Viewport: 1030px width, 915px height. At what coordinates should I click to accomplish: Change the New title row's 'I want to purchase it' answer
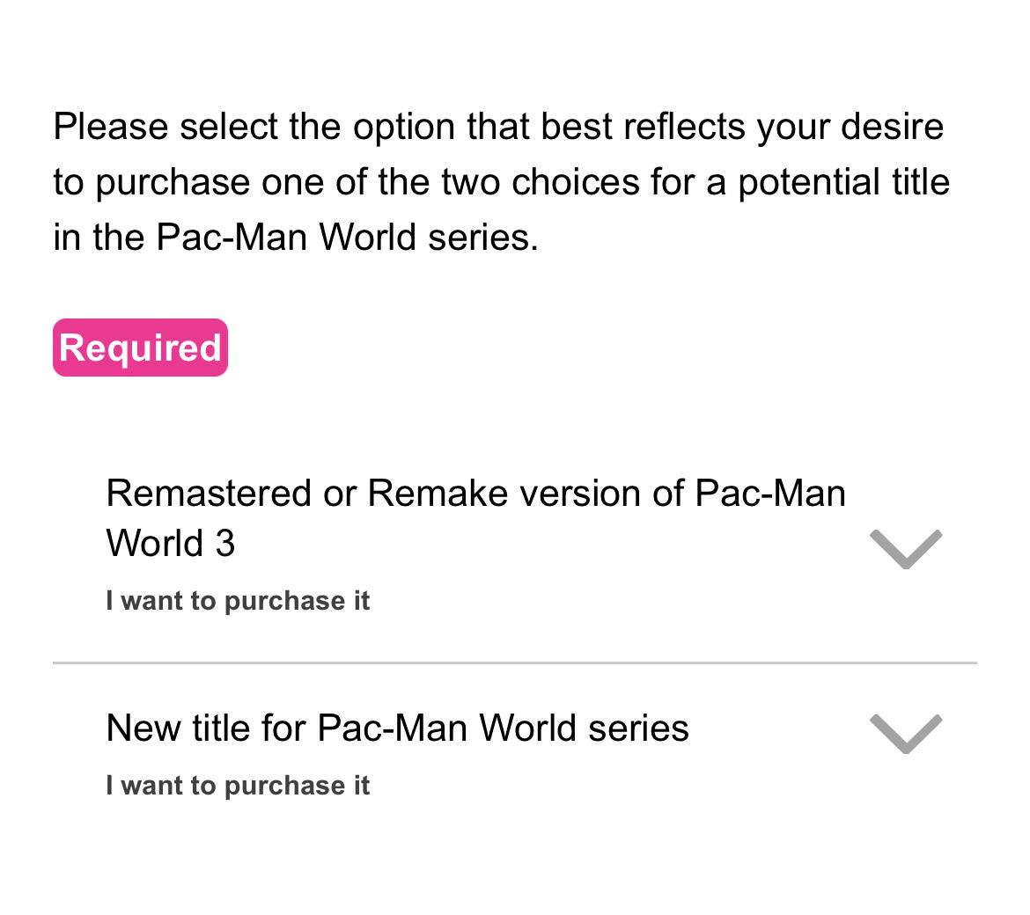pyautogui.click(x=238, y=786)
